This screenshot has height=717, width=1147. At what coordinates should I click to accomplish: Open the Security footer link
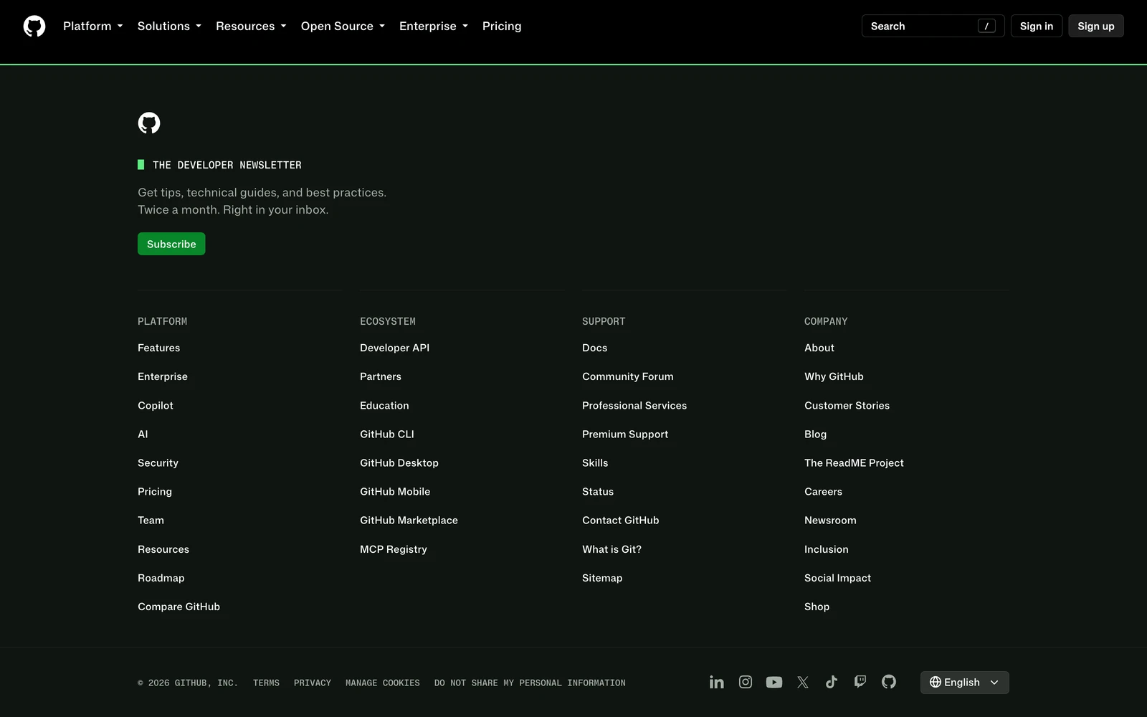click(x=158, y=462)
